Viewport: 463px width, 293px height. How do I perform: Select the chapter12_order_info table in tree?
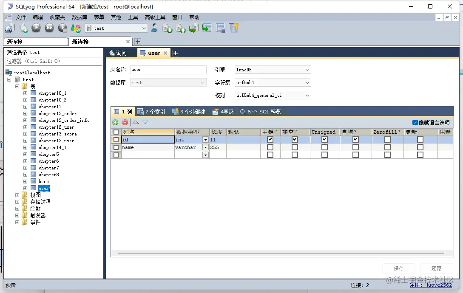(64, 120)
